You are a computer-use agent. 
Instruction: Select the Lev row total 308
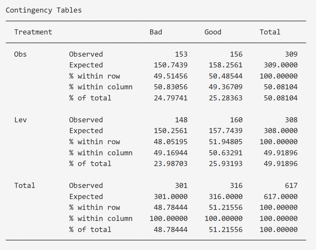tap(291, 120)
